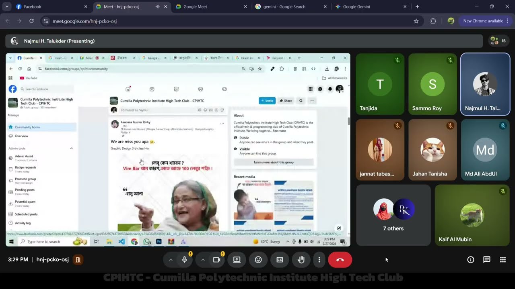Open the Meet activities grid icon

click(x=503, y=260)
